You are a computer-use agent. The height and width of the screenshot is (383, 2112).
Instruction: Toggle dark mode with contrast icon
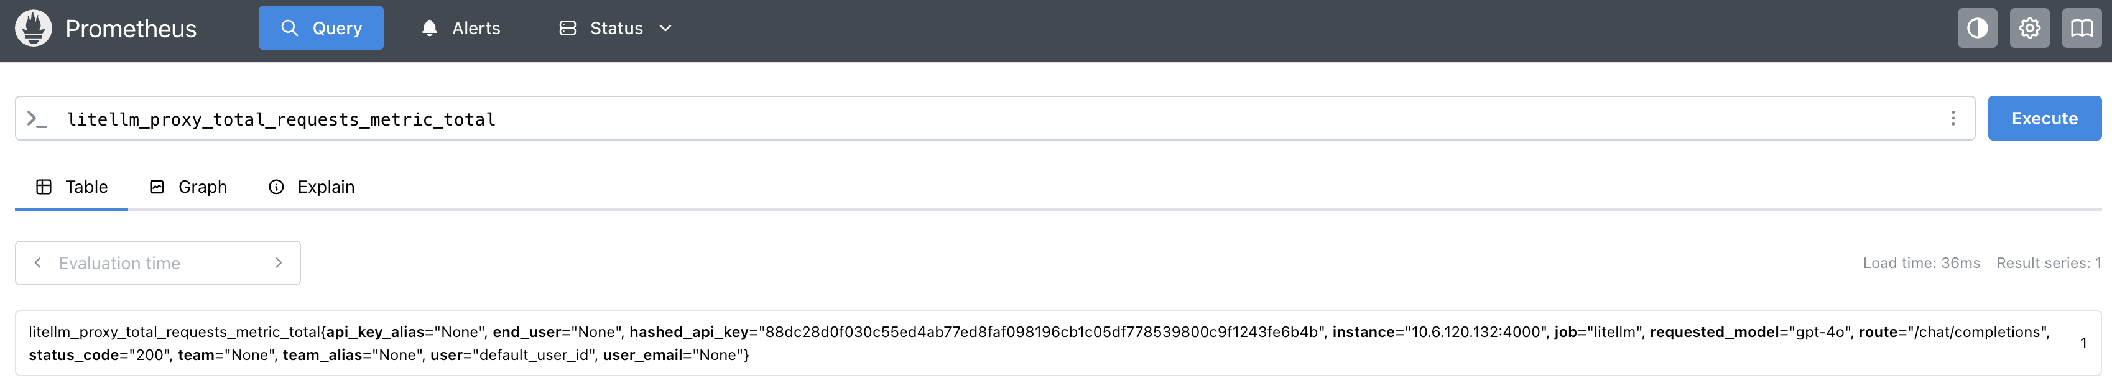(x=1978, y=27)
